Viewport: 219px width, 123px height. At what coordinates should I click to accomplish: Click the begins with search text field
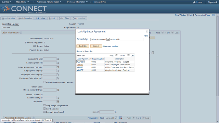131,40
